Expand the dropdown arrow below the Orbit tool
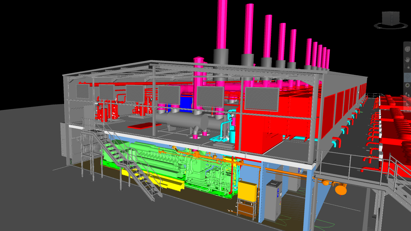The image size is (411, 231). pyautogui.click(x=407, y=81)
